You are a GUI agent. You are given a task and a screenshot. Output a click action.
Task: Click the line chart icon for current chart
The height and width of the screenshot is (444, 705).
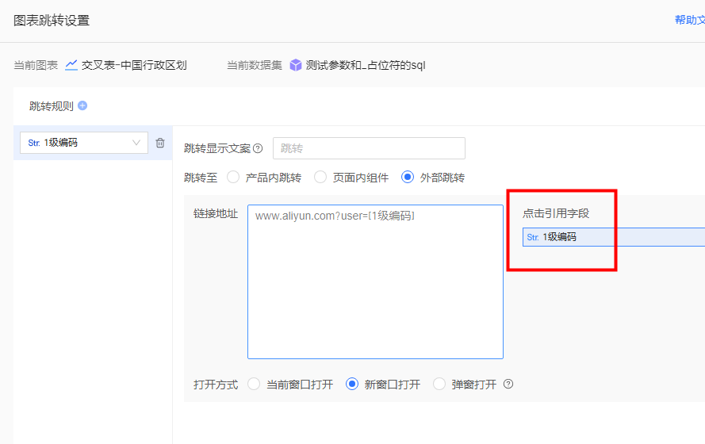pyautogui.click(x=71, y=65)
